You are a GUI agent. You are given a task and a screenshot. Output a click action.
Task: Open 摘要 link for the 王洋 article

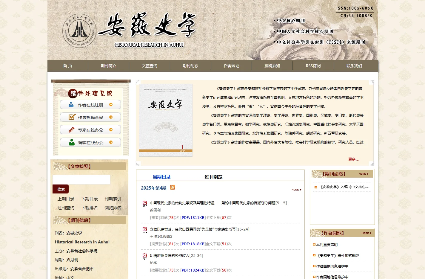(x=155, y=244)
